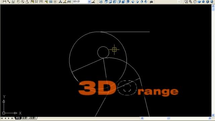Screen dimensions: 215x121
Task: Click the previous tab arrow
Action: (5, 118)
